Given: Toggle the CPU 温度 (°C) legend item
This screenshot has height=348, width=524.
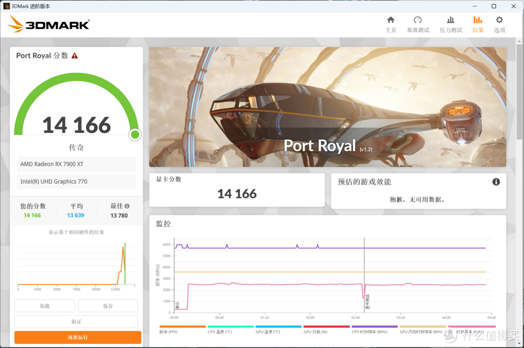Looking at the screenshot, I should click(230, 329).
